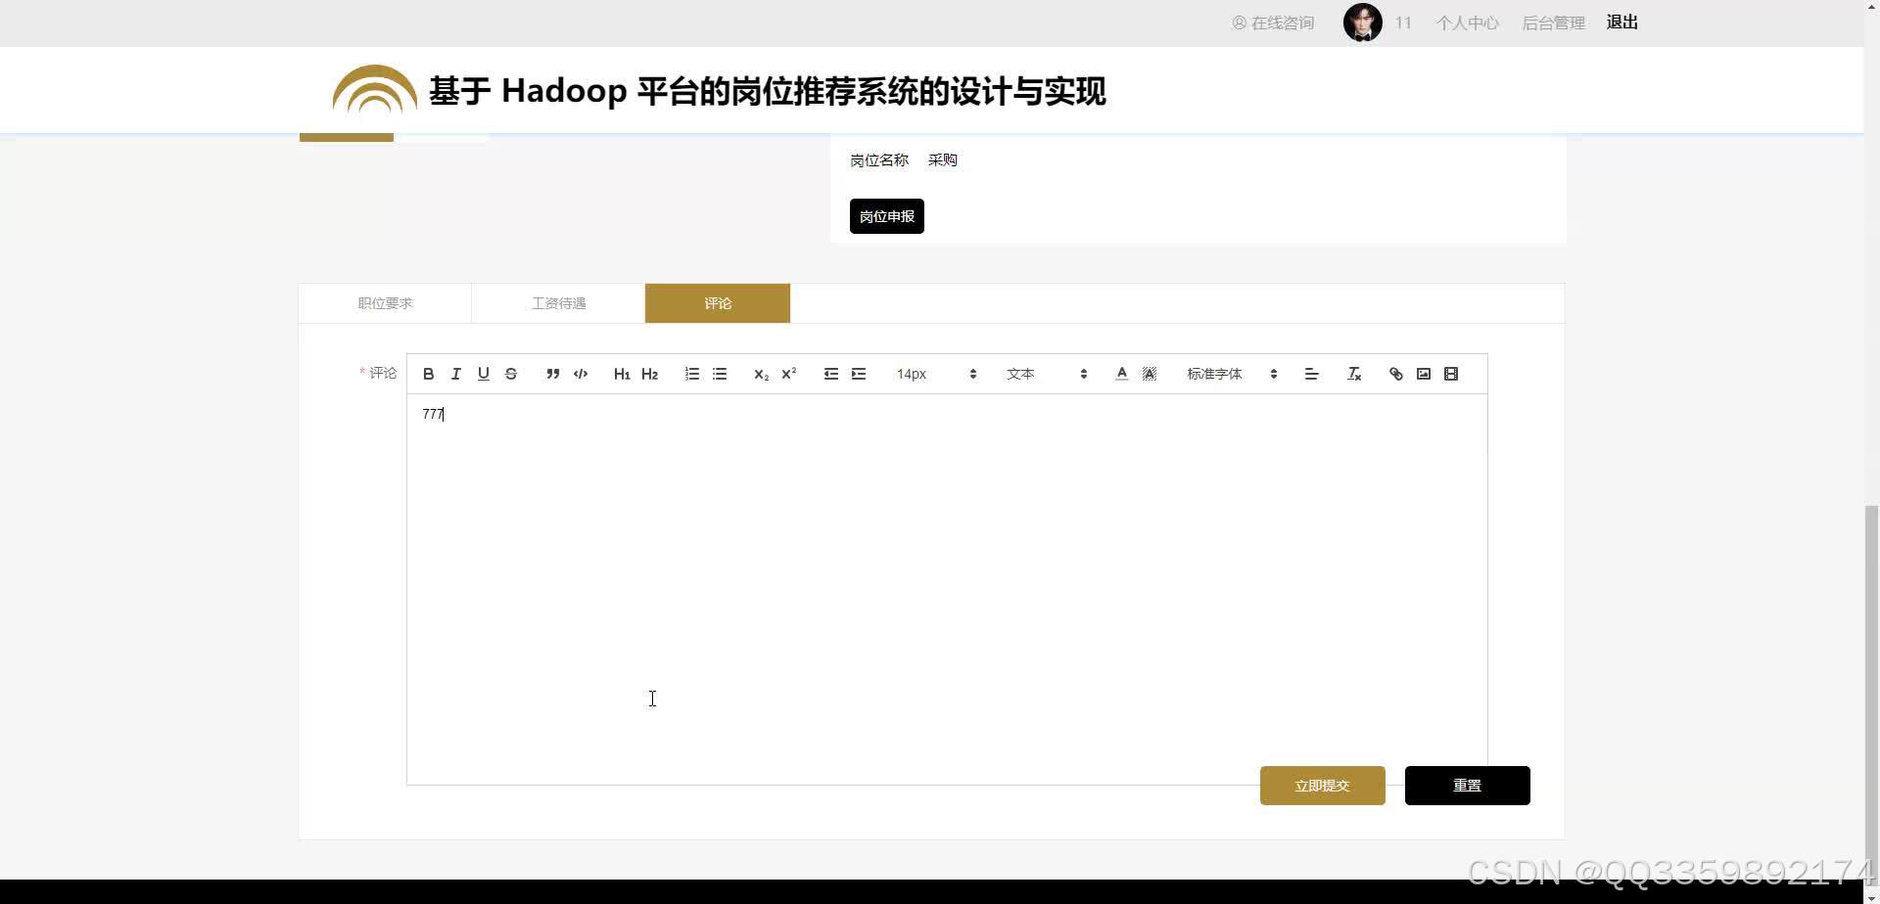
Task: Clear text formatting
Action: 1355,374
